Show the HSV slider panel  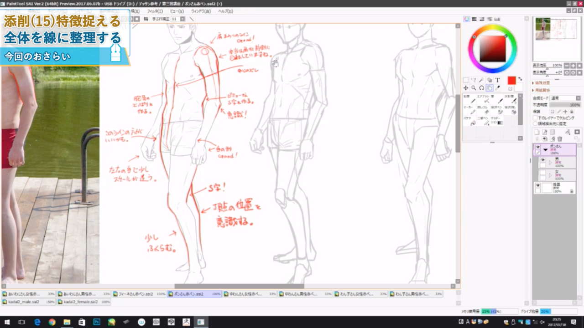[482, 19]
